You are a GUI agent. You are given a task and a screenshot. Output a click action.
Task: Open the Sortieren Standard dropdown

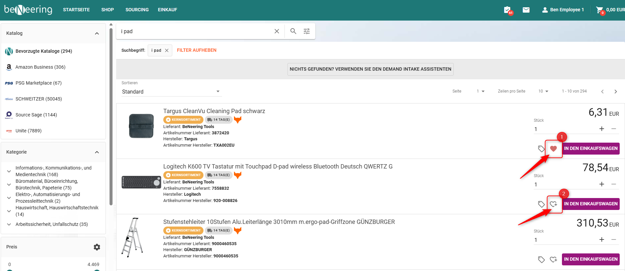pyautogui.click(x=171, y=92)
